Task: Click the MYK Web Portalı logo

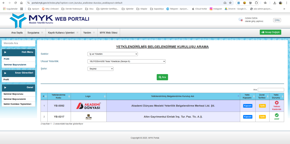Action: pos(49,20)
